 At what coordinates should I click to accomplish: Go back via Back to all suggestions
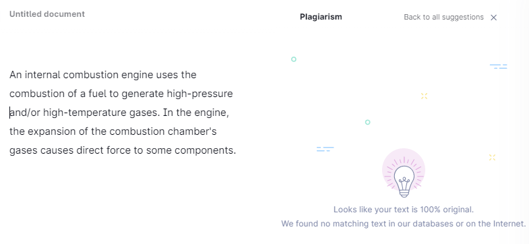[x=443, y=18]
